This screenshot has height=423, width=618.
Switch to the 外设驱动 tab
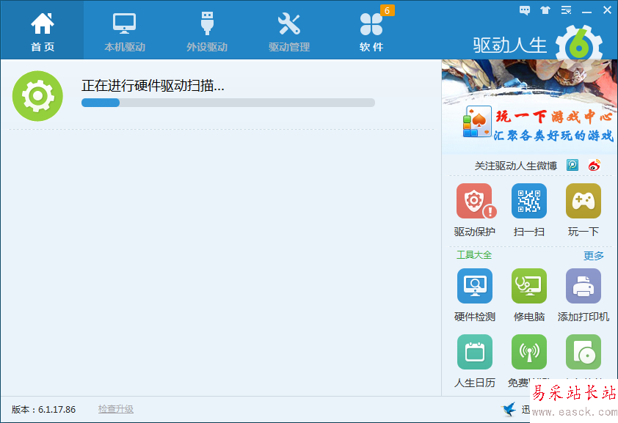pos(207,32)
